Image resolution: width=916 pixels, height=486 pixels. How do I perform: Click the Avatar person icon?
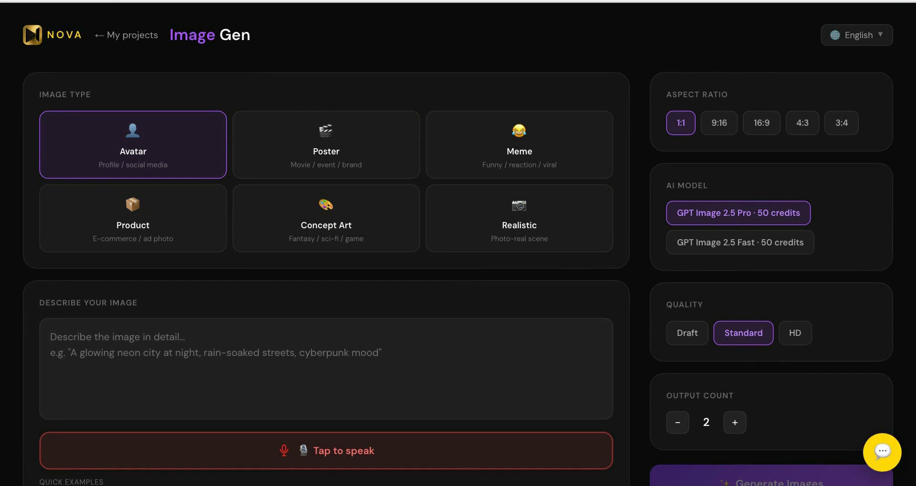(133, 130)
